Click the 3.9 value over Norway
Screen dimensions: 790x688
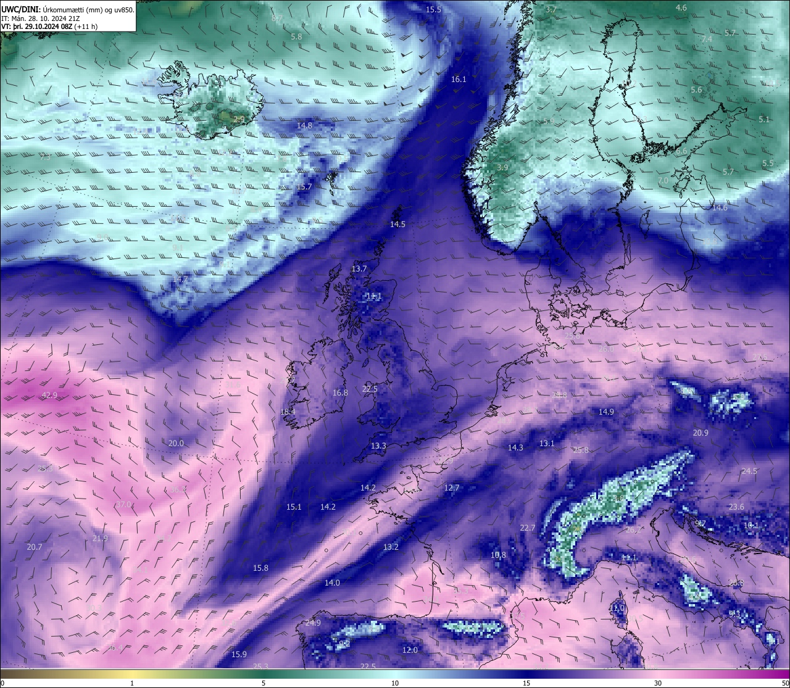pos(502,168)
